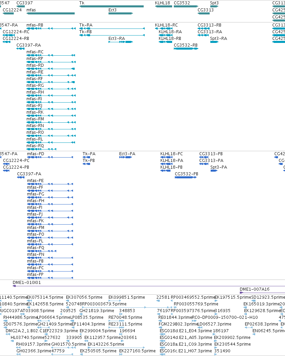Select the CG3532-RB transcript

point(186,49)
